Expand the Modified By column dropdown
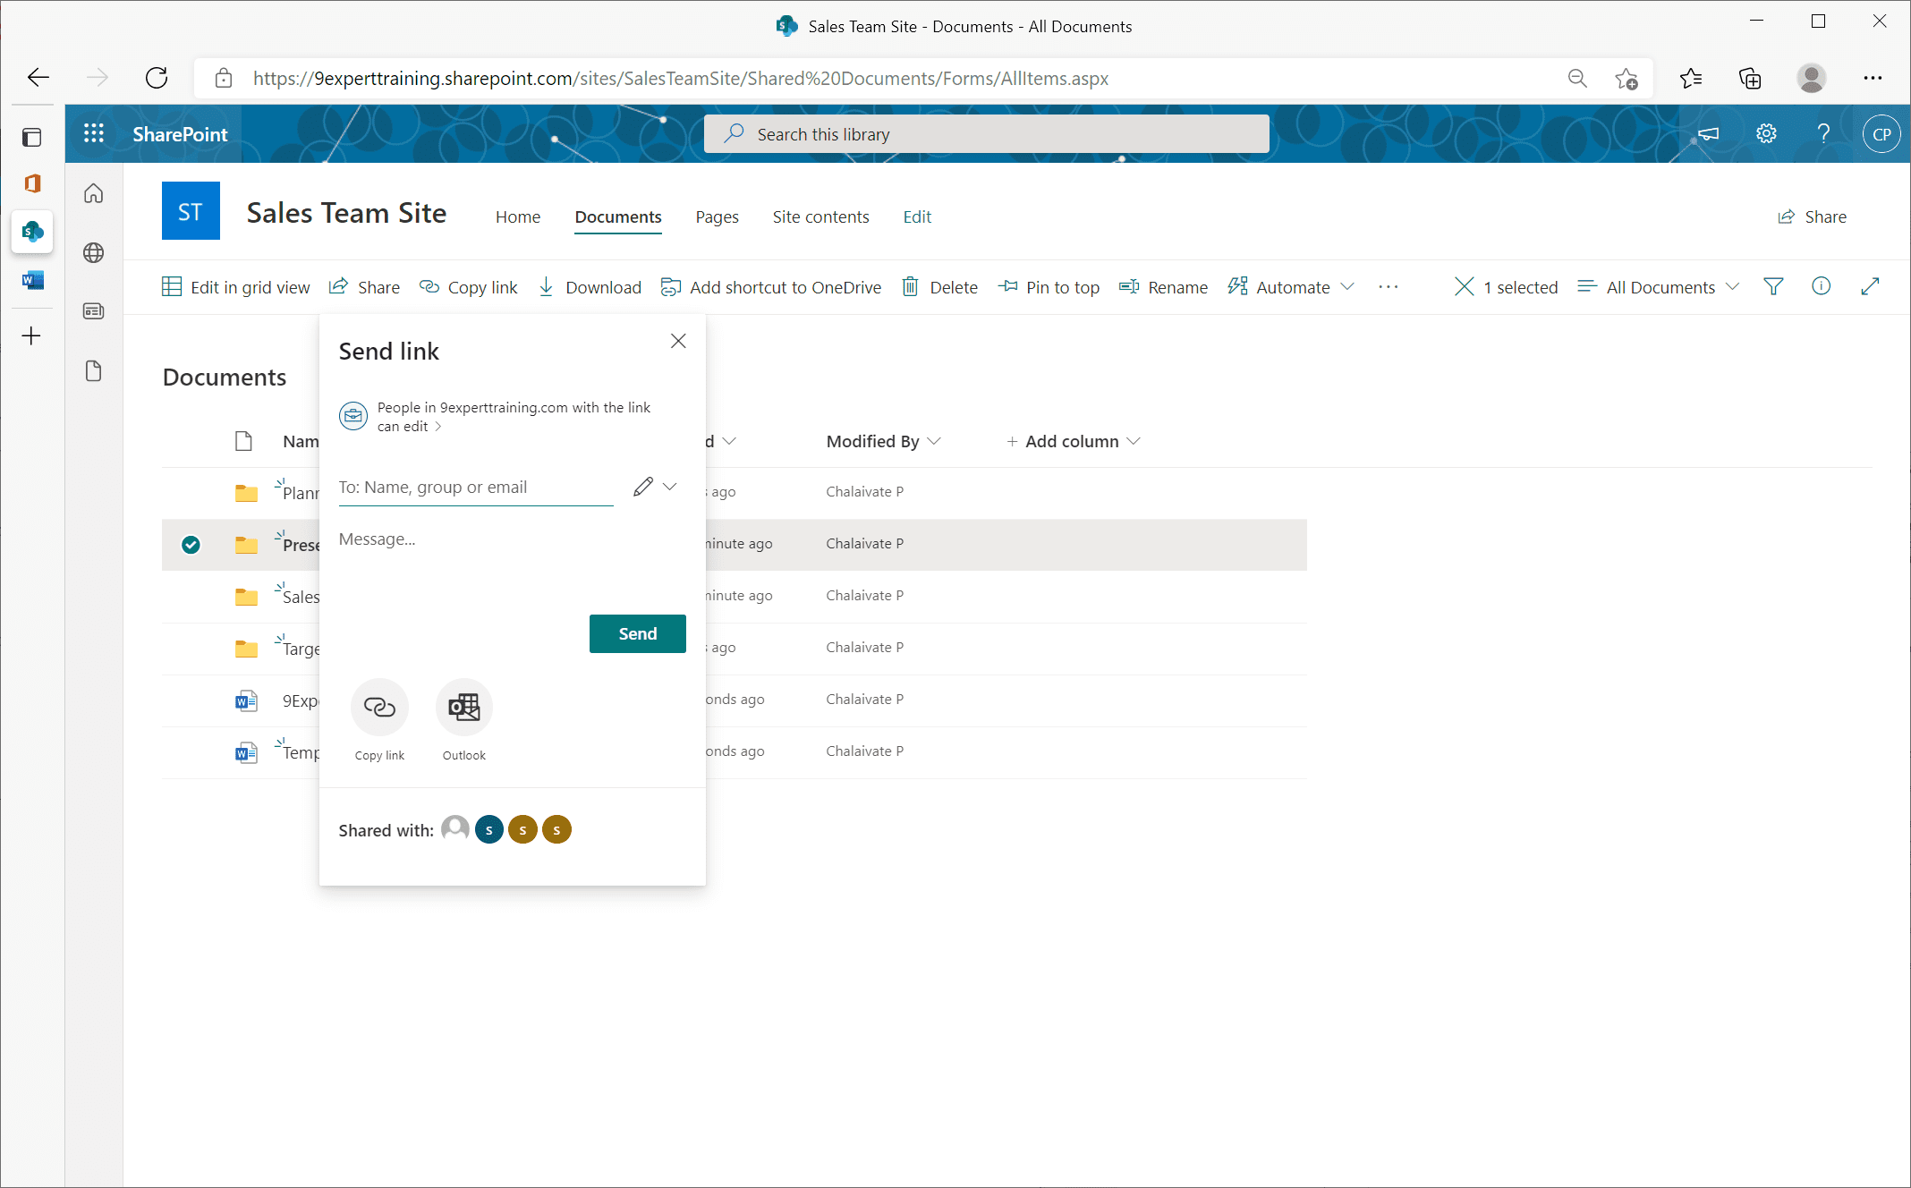Viewport: 1911px width, 1188px height. (934, 441)
